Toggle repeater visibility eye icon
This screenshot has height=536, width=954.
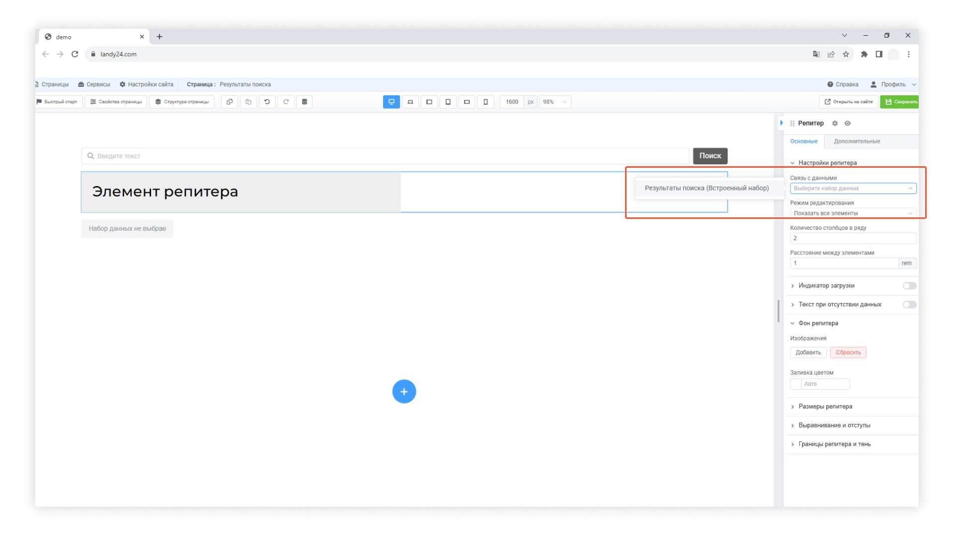(848, 123)
